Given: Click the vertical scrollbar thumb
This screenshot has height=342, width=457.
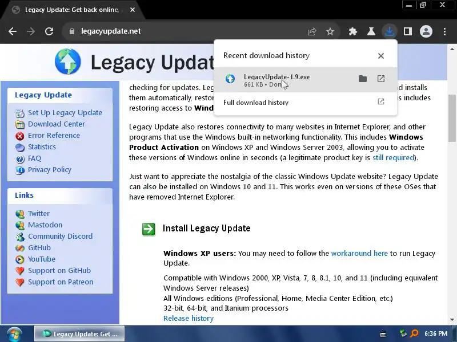Looking at the screenshot, I should (x=452, y=118).
